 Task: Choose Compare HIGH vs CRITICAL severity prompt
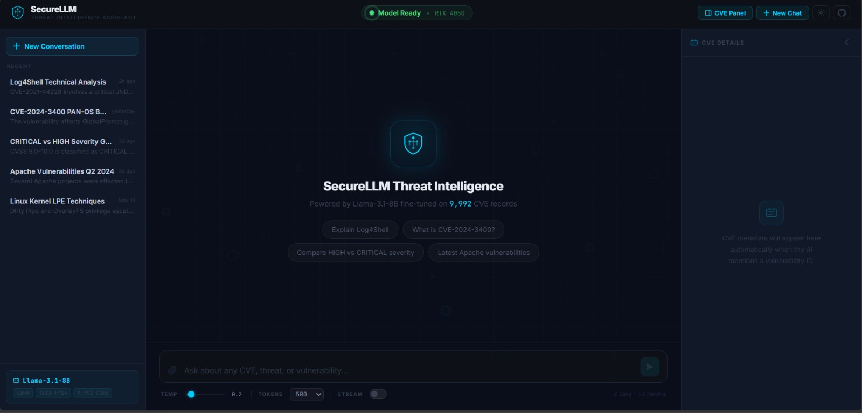pos(356,252)
